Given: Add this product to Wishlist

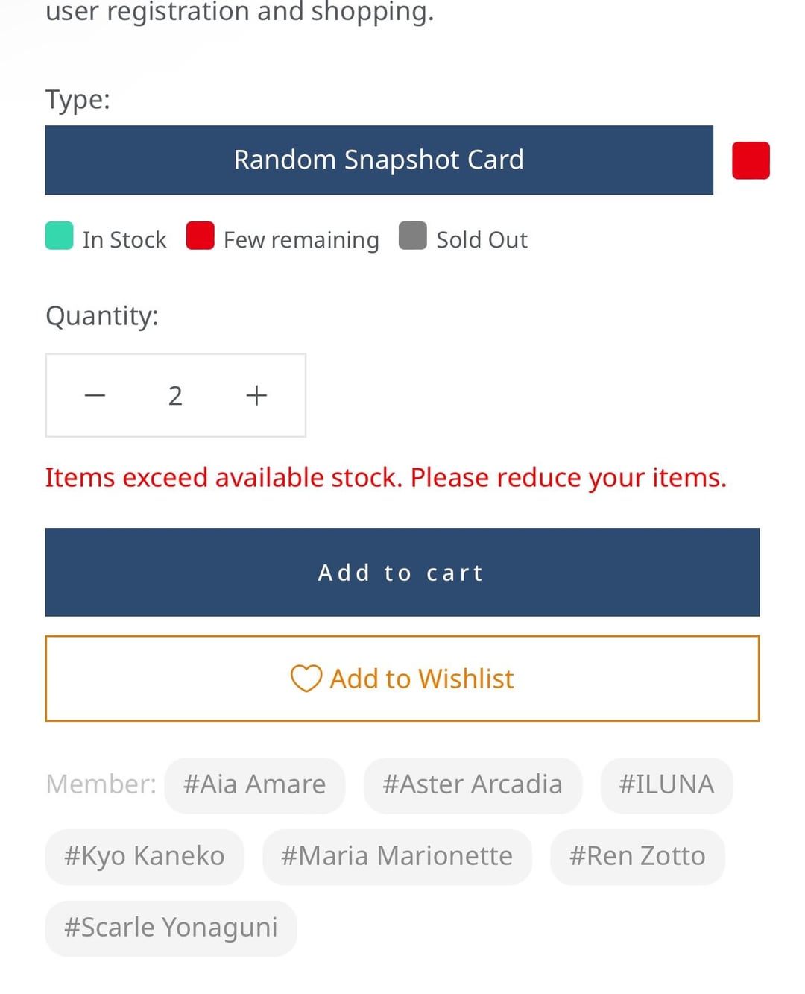Looking at the screenshot, I should tap(402, 679).
